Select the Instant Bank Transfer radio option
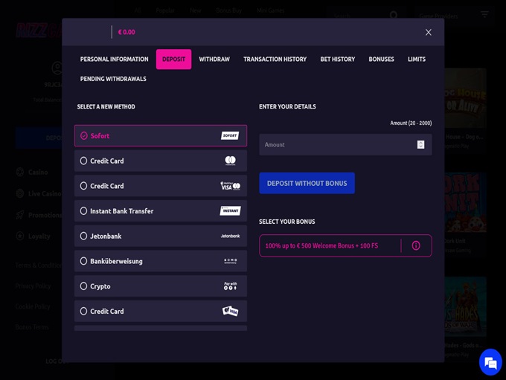The height and width of the screenshot is (380, 506). (x=84, y=211)
